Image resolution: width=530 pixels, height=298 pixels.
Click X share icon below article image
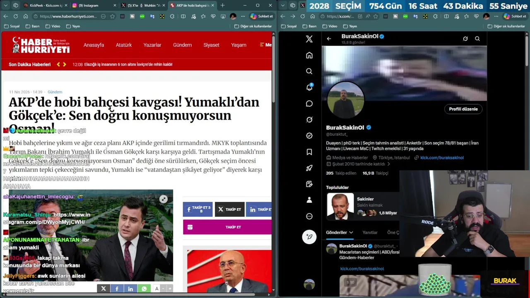pos(104,288)
